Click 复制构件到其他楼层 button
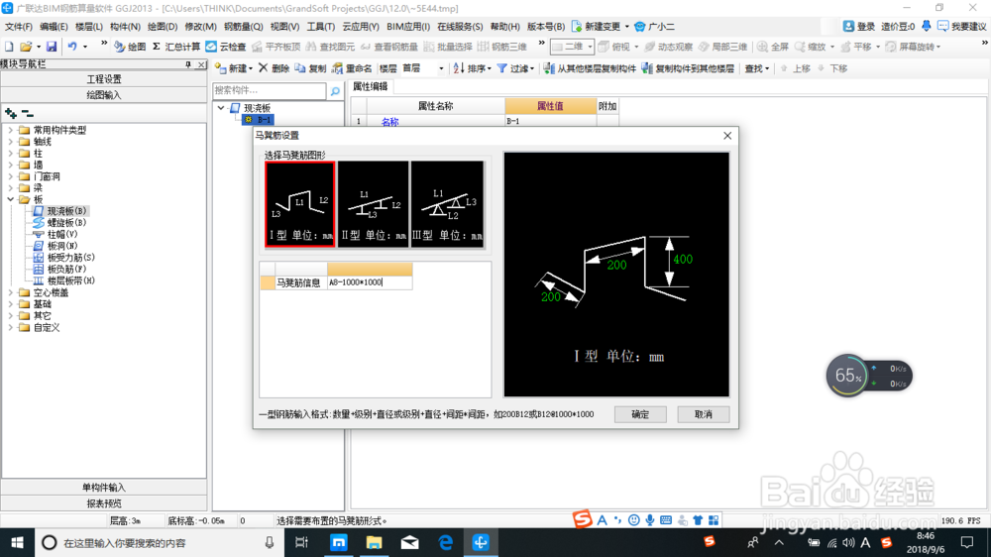 [x=688, y=68]
